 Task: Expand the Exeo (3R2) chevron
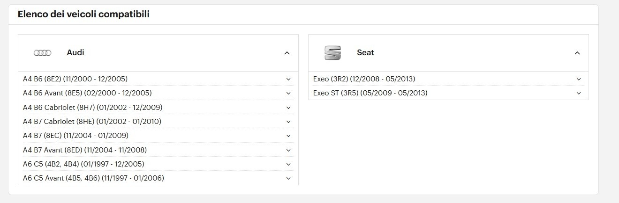[579, 79]
